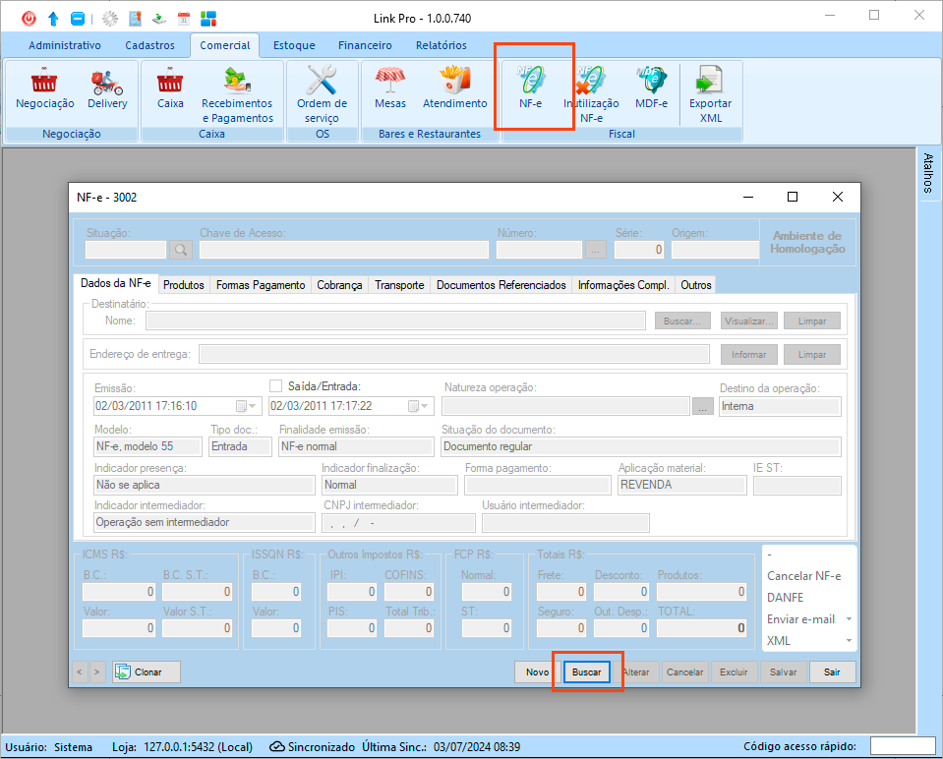Viewport: 943px width, 759px height.
Task: Click the Novo button
Action: click(537, 672)
